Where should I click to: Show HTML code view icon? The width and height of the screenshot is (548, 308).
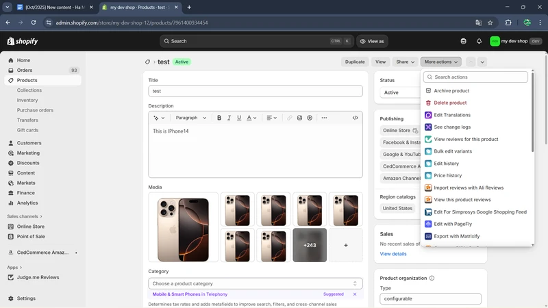pos(355,118)
